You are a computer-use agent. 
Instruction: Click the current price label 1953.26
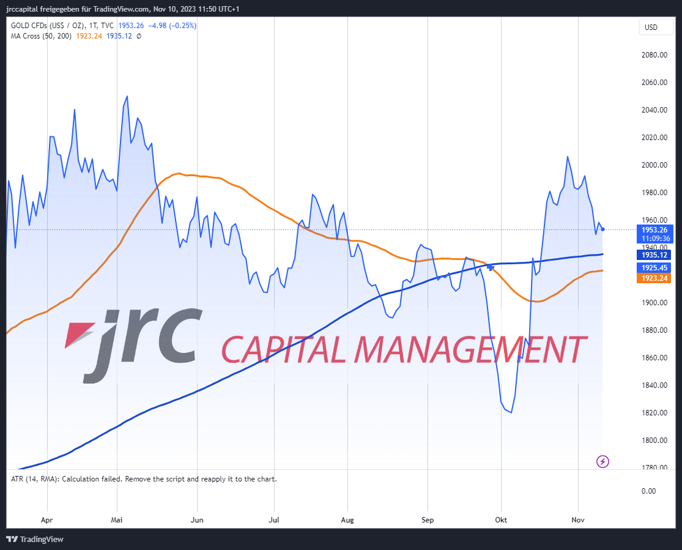point(654,230)
